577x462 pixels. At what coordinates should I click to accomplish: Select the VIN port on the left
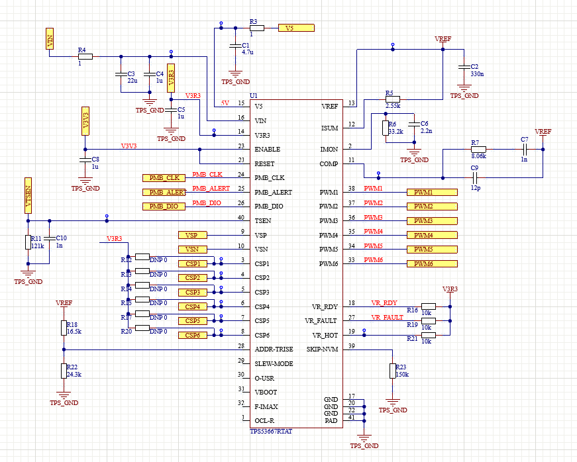50,38
